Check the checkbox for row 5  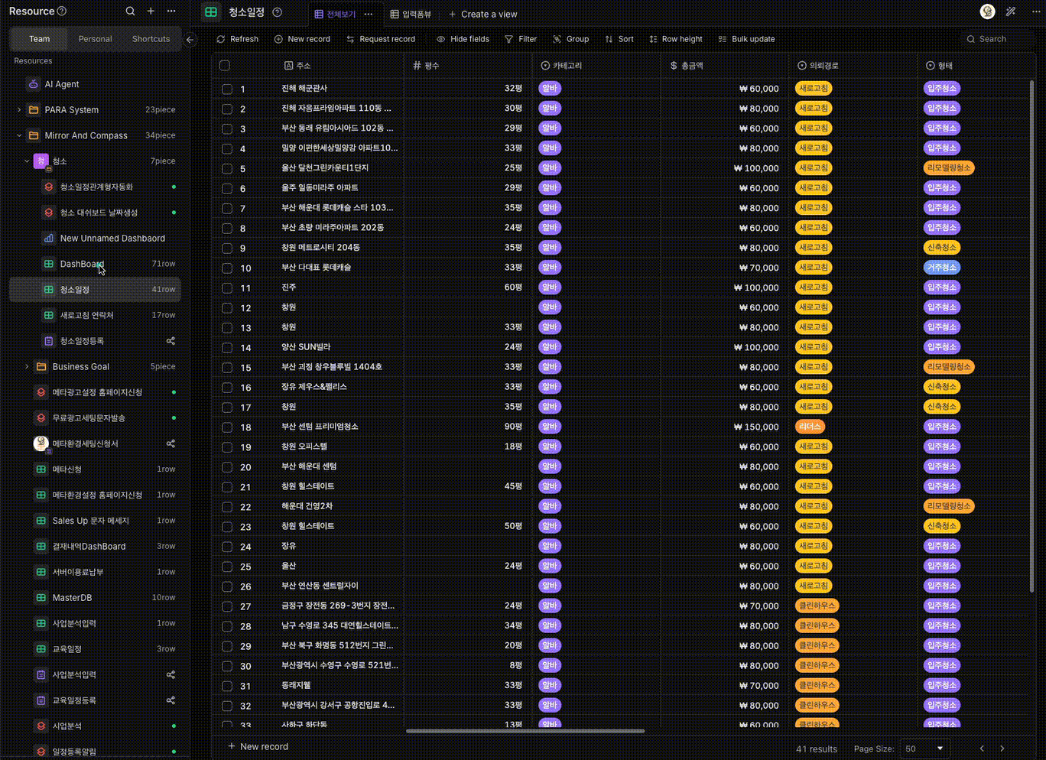point(227,168)
